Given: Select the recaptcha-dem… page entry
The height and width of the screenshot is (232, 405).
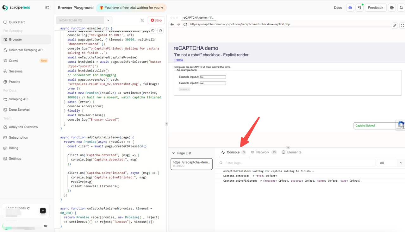Looking at the screenshot, I should (x=191, y=164).
